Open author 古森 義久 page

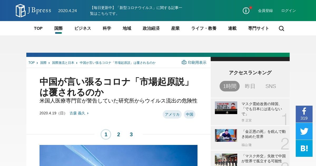(x=77, y=113)
